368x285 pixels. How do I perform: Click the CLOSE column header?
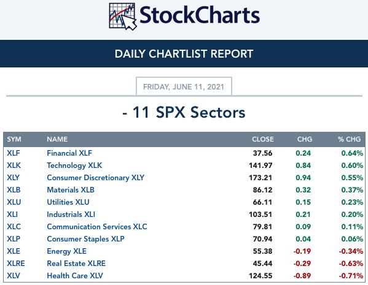pyautogui.click(x=262, y=139)
